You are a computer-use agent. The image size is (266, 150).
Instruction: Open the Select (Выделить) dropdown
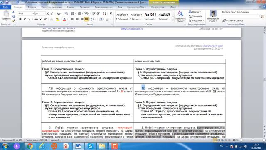coord(196,20)
